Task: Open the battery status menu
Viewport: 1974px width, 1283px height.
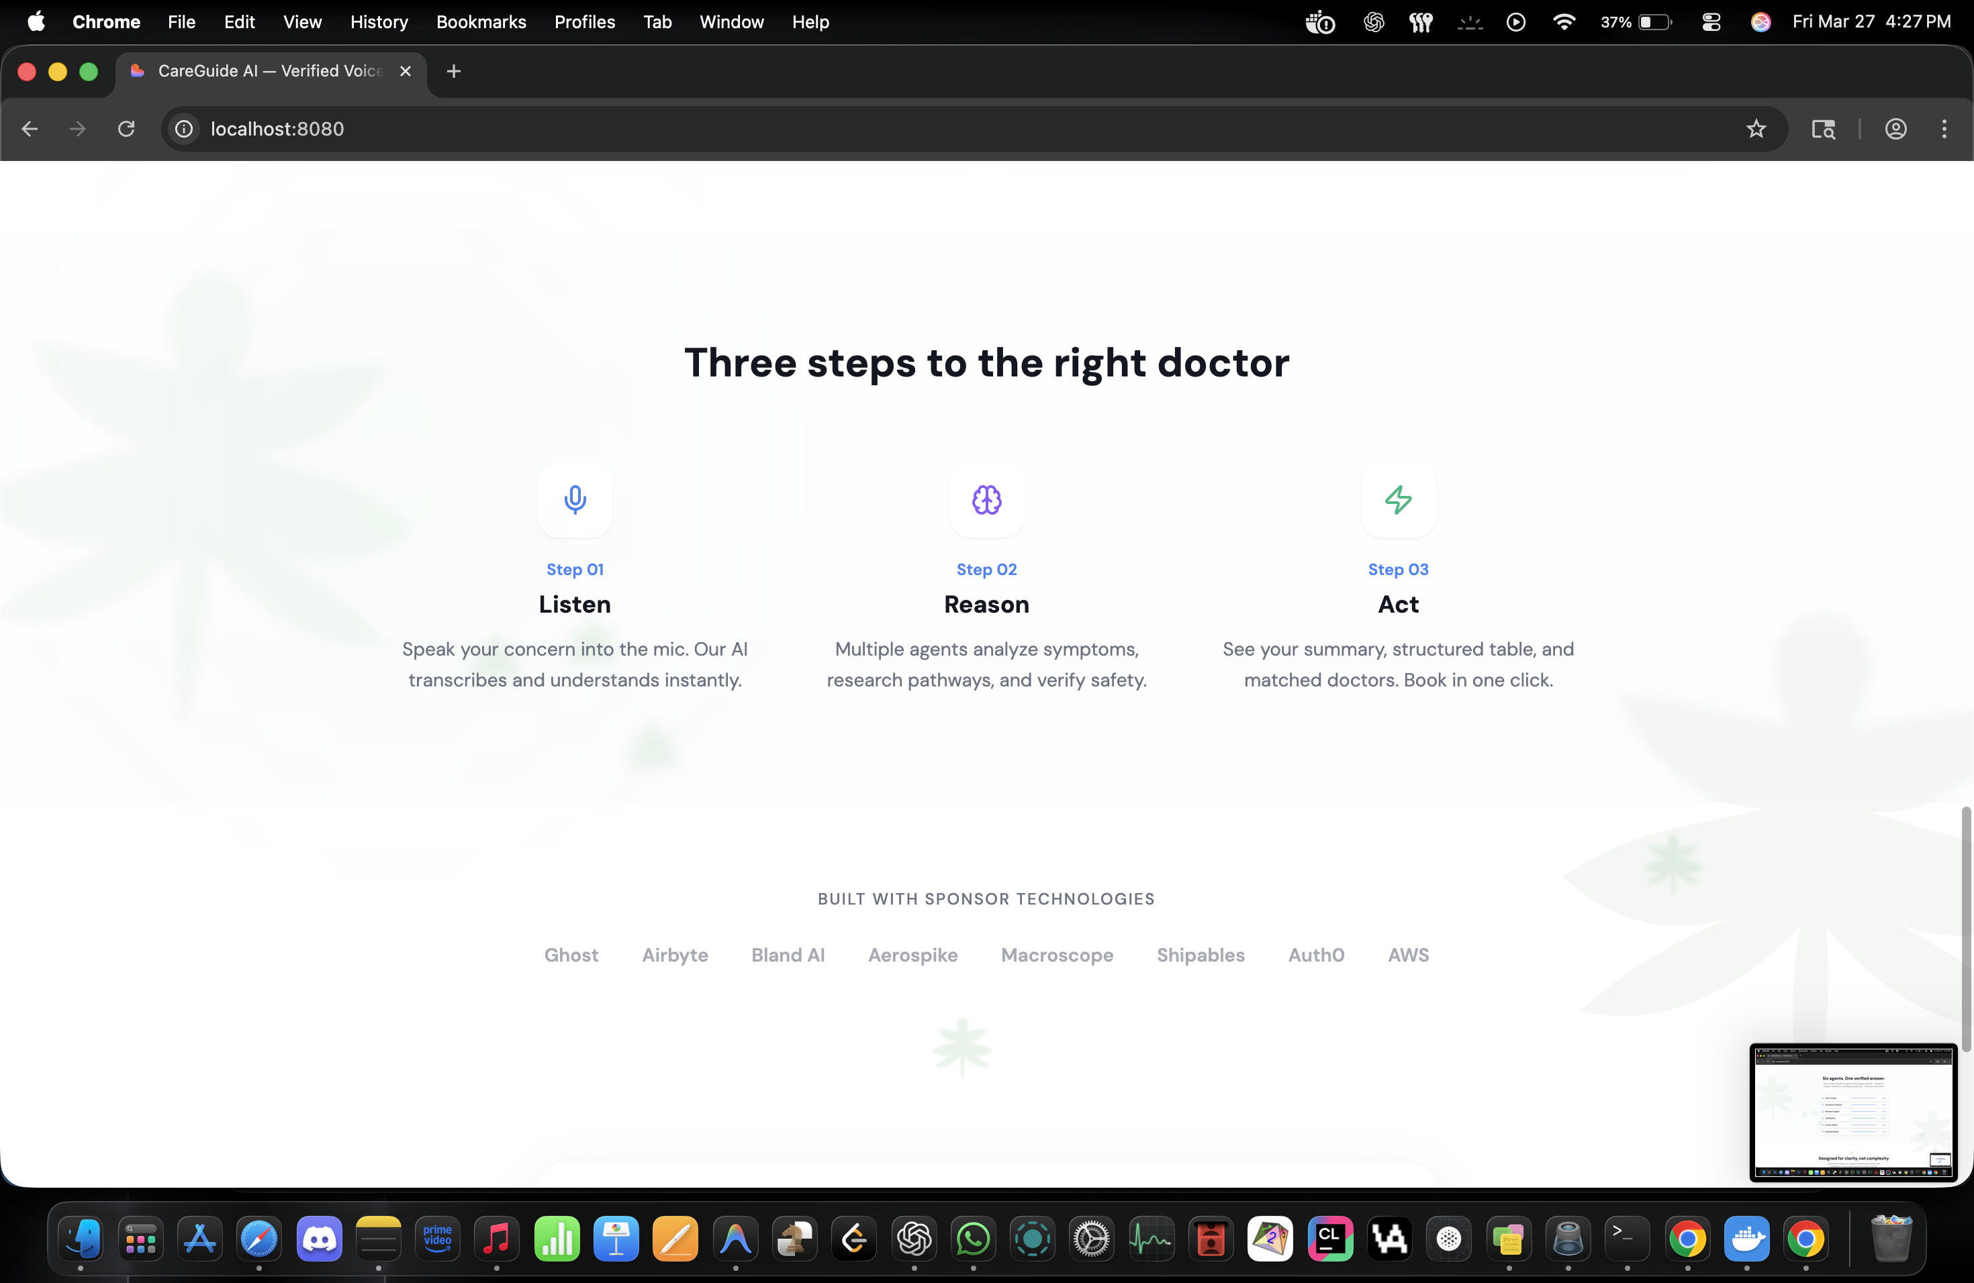Action: [x=1654, y=22]
